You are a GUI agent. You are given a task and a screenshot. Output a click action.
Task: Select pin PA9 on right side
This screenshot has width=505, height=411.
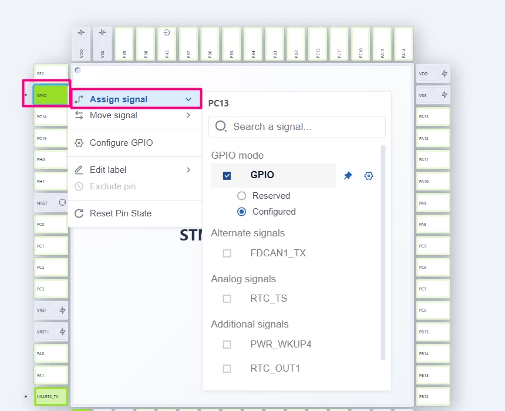433,203
